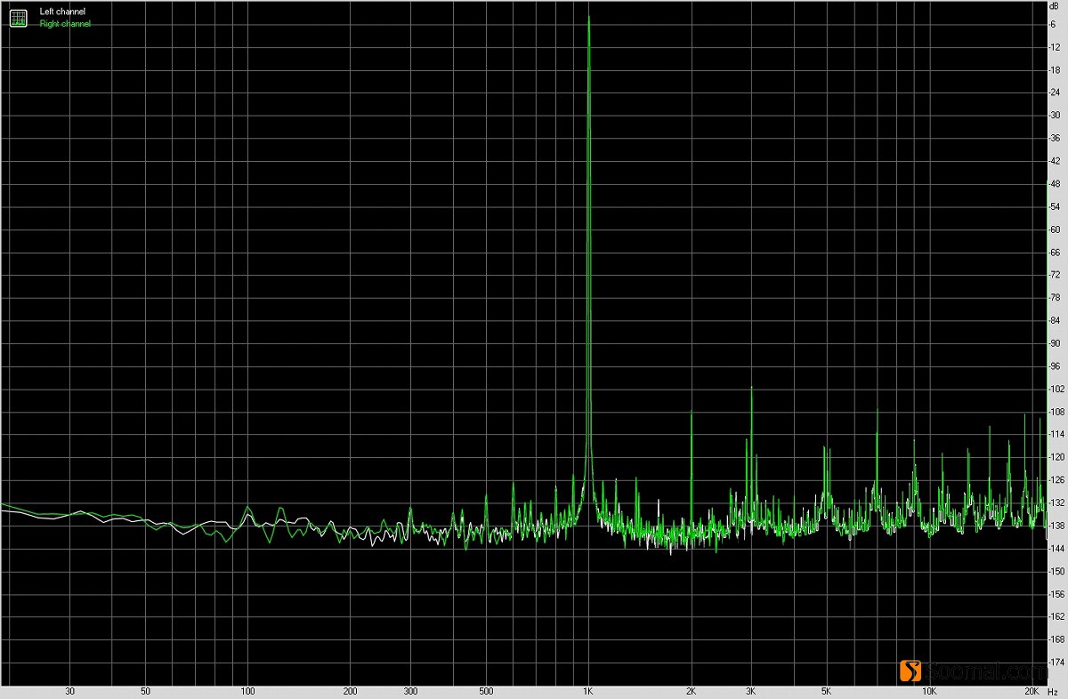Click the "-42" dB axis value
Viewport: 1068px width, 699px height.
coord(1055,161)
